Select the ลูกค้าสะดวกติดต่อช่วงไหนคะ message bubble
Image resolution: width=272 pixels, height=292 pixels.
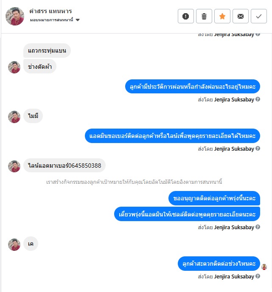[x=219, y=264]
